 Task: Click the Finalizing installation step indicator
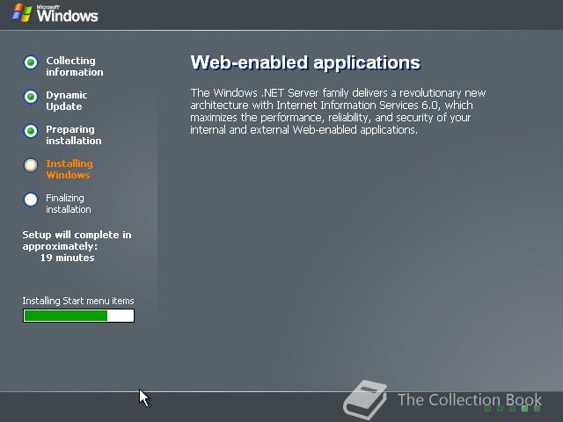(31, 200)
